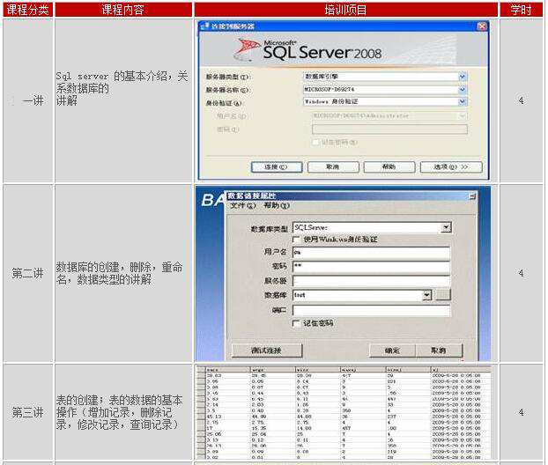Click the 用户名 field containing sa
Image resolution: width=548 pixels, height=465 pixels.
coord(371,252)
